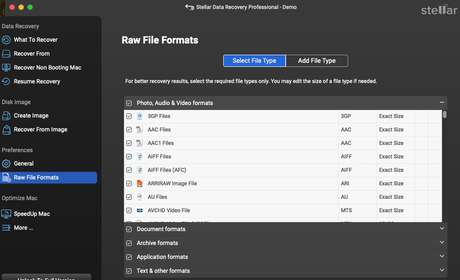The image size is (460, 280).
Task: Toggle the Archive formats checkbox
Action: 129,243
